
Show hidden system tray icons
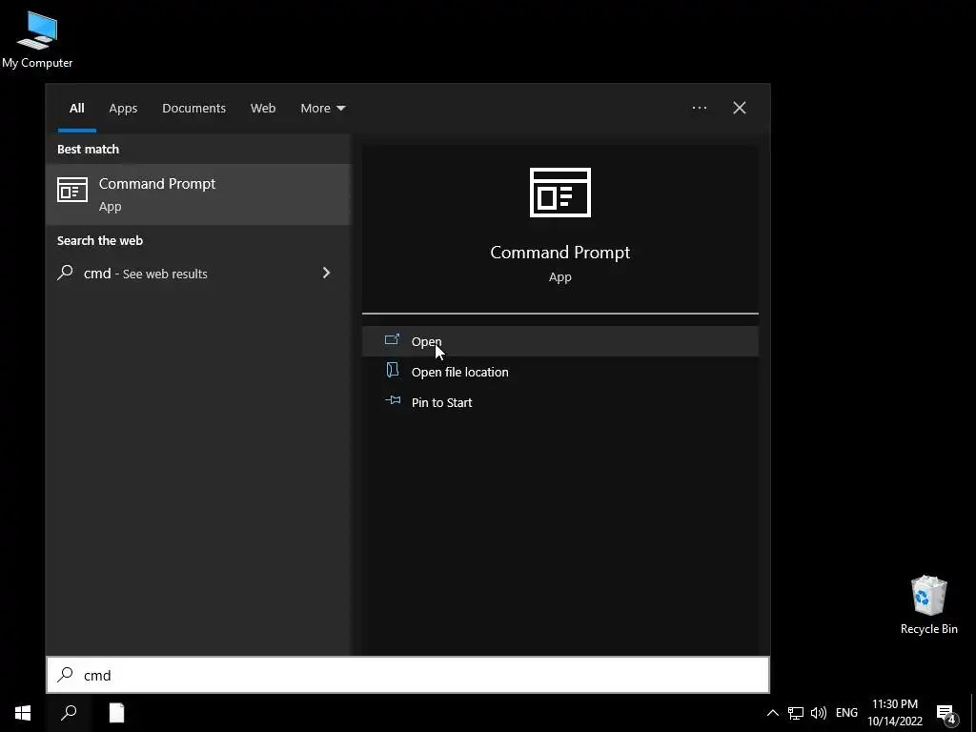(772, 713)
